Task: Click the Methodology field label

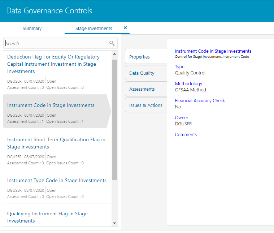Action: (x=188, y=83)
